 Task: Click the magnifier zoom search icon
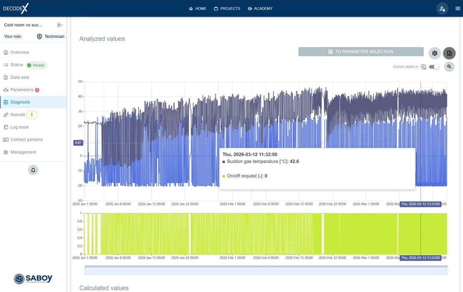point(449,67)
